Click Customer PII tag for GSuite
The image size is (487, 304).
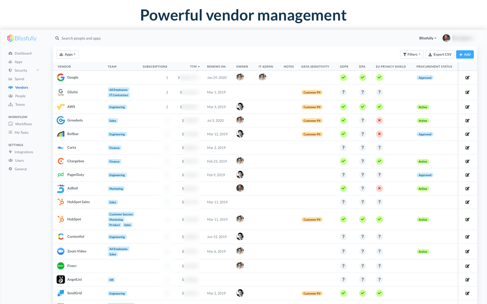coord(312,92)
